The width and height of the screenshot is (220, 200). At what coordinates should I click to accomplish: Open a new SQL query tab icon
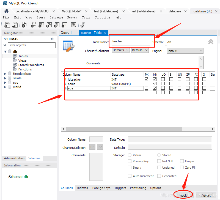[x=7, y=25]
